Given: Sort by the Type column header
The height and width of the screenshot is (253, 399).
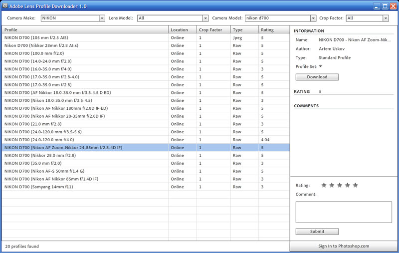Looking at the screenshot, I should pos(244,29).
